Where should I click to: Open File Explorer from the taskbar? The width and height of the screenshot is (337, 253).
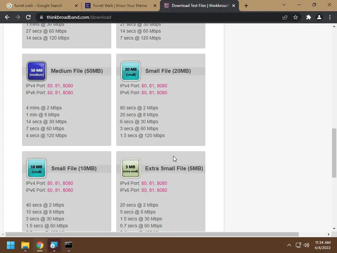25,245
